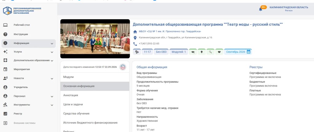Click the phone icon beside the phone number

click(x=135, y=44)
